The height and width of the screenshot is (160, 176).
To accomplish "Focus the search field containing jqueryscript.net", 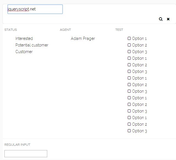I will point(35,9).
